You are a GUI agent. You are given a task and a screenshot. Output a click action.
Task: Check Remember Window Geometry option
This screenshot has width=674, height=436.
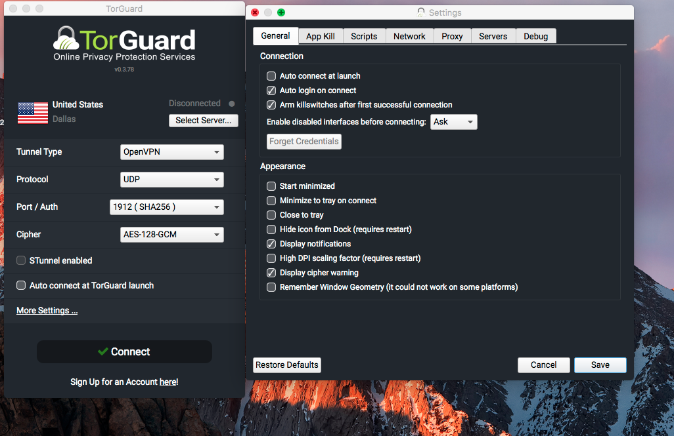point(271,287)
